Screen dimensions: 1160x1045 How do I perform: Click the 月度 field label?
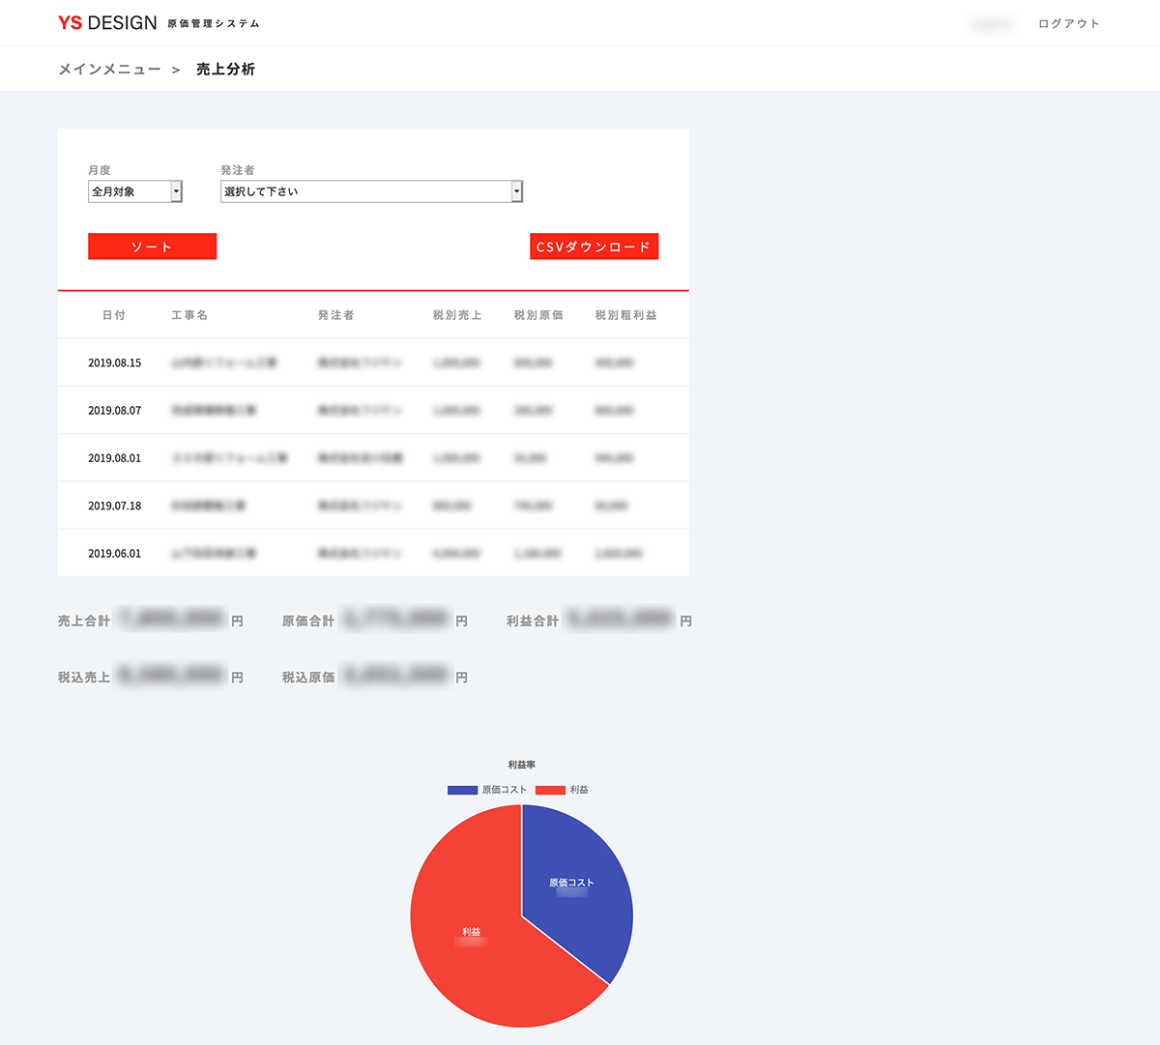pos(100,170)
